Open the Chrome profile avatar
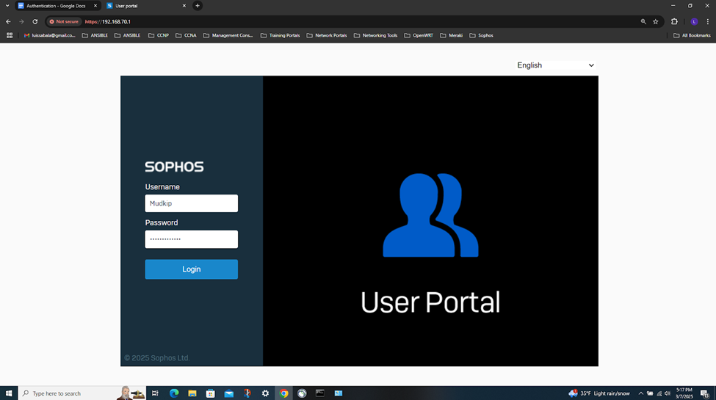The height and width of the screenshot is (400, 716). point(694,21)
